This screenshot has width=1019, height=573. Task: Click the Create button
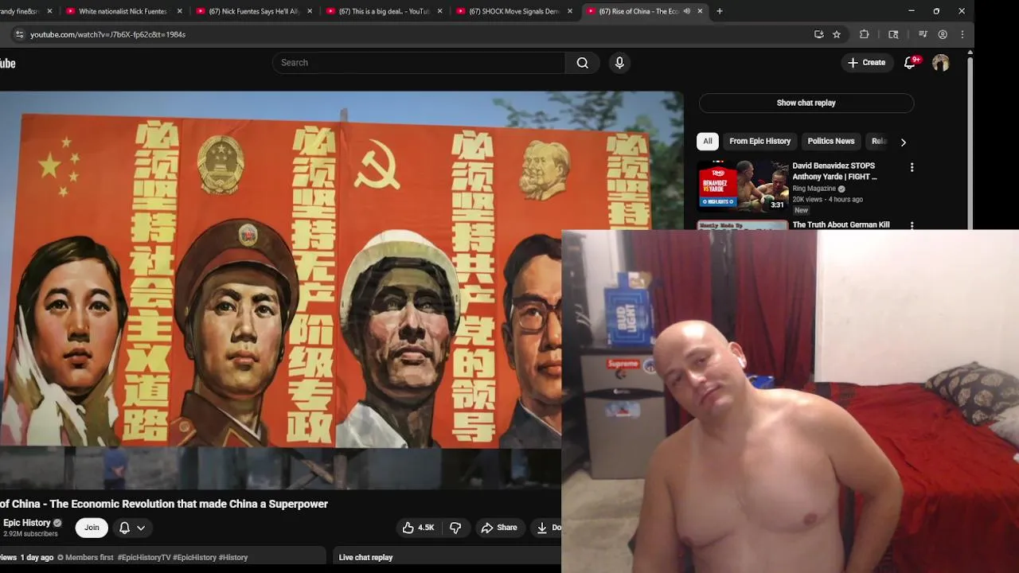866,63
